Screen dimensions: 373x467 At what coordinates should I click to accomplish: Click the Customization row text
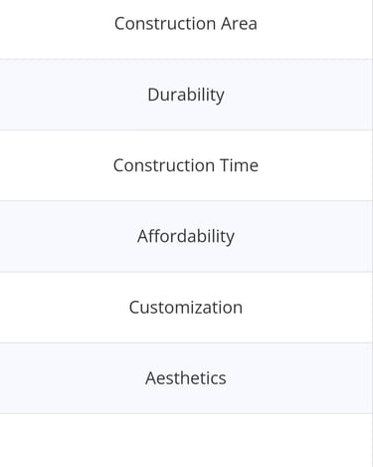click(x=186, y=308)
